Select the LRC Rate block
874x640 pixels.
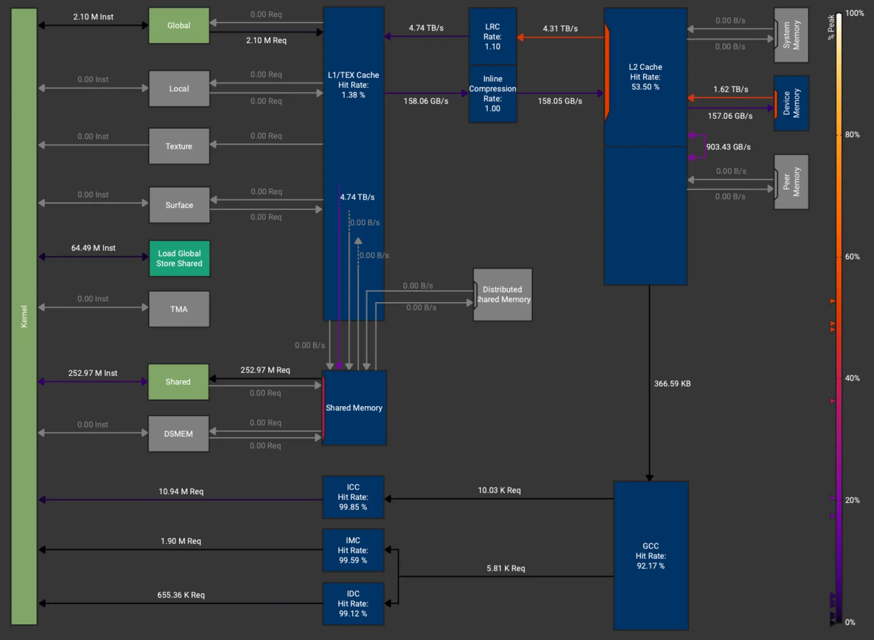point(492,36)
